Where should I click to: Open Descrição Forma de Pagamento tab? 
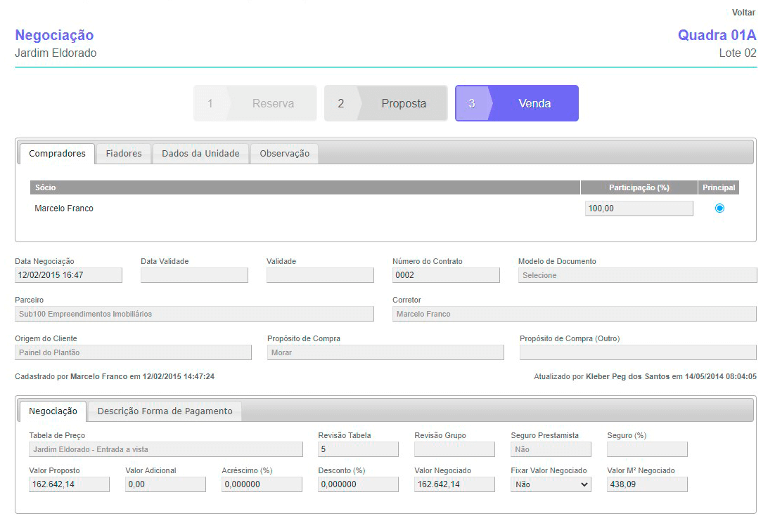[165, 411]
